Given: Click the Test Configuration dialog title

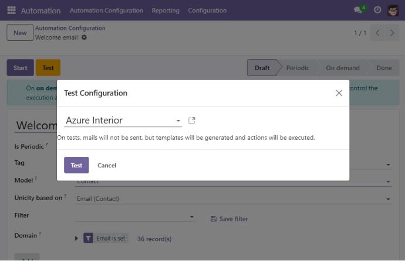Looking at the screenshot, I should (x=96, y=93).
